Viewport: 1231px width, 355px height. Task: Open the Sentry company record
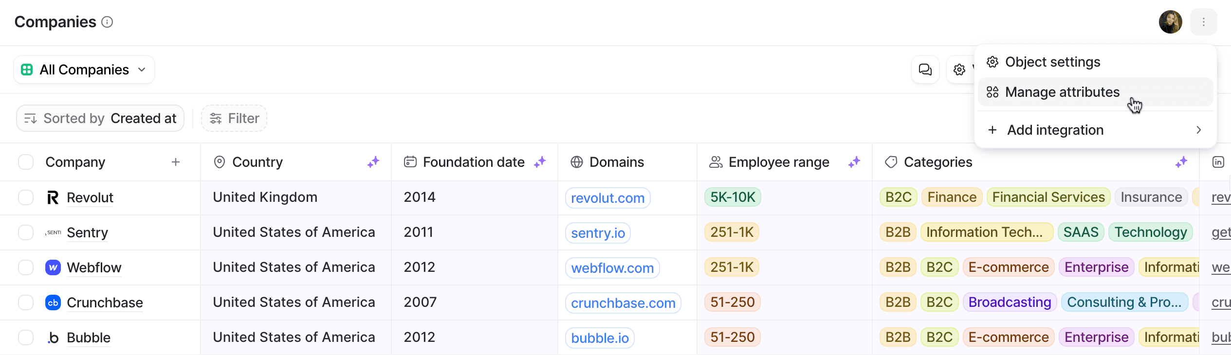tap(87, 232)
